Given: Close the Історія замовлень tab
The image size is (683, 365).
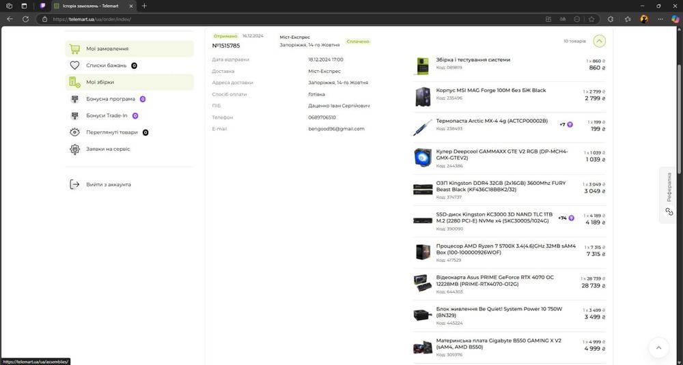Looking at the screenshot, I should click(131, 6).
